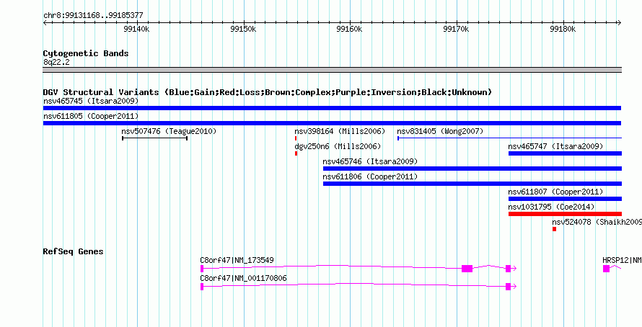The height and width of the screenshot is (327, 642).
Task: Open the nsv611805 (Cooper2011) label
Action: (x=91, y=116)
